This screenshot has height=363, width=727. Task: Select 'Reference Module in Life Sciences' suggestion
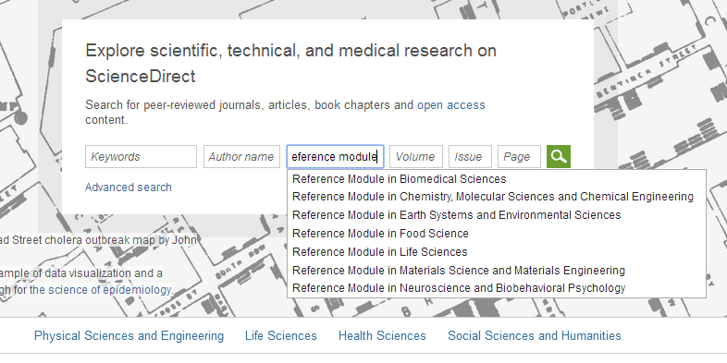tap(497, 252)
